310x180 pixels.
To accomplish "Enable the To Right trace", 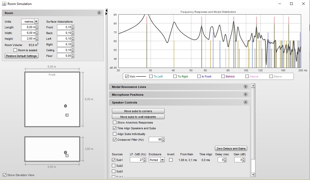I will click(175, 76).
